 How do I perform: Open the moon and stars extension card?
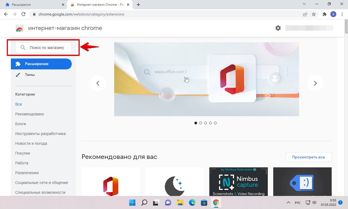pos(175,182)
